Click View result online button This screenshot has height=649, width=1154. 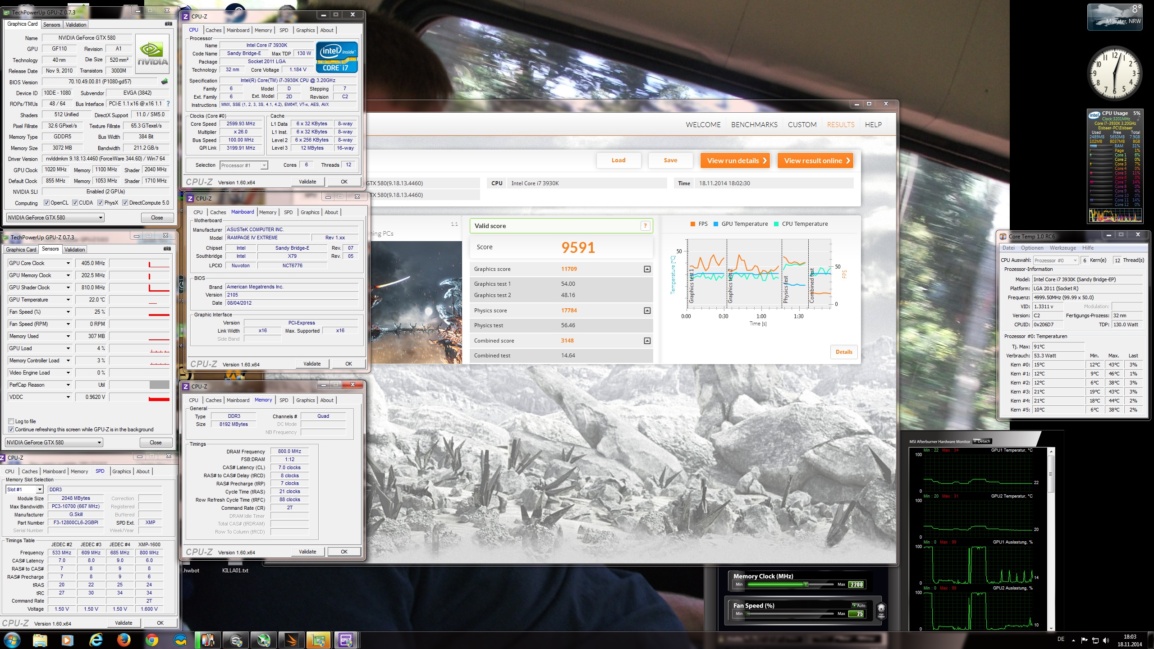815,160
